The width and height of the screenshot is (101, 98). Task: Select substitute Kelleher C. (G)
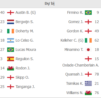point(72,40)
